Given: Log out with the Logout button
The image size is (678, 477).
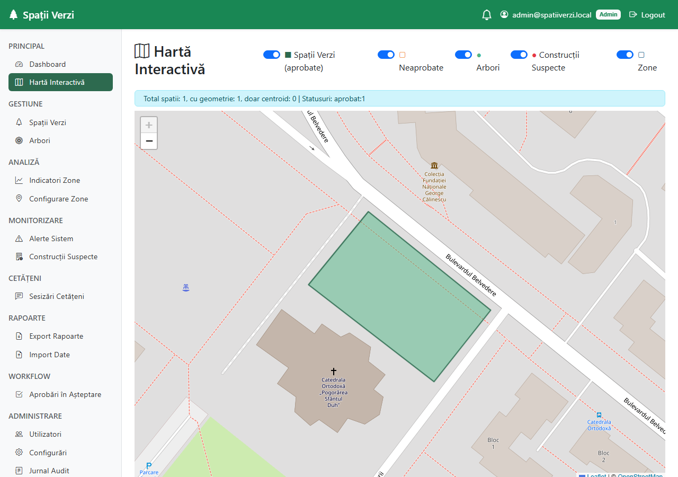Looking at the screenshot, I should (647, 15).
